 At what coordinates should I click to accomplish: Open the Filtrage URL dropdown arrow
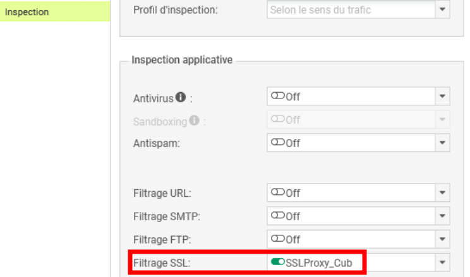click(x=442, y=193)
